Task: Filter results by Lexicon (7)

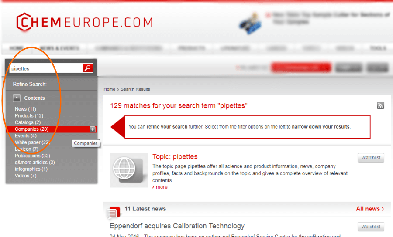Action: coord(26,149)
